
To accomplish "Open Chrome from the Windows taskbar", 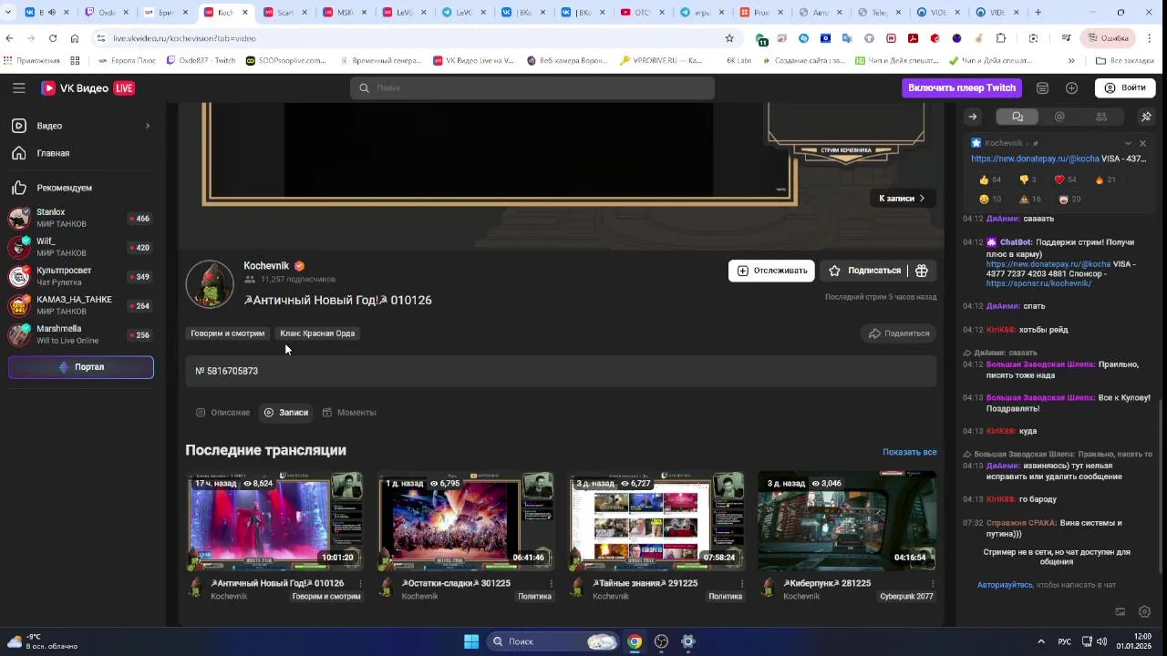I will click(x=635, y=641).
